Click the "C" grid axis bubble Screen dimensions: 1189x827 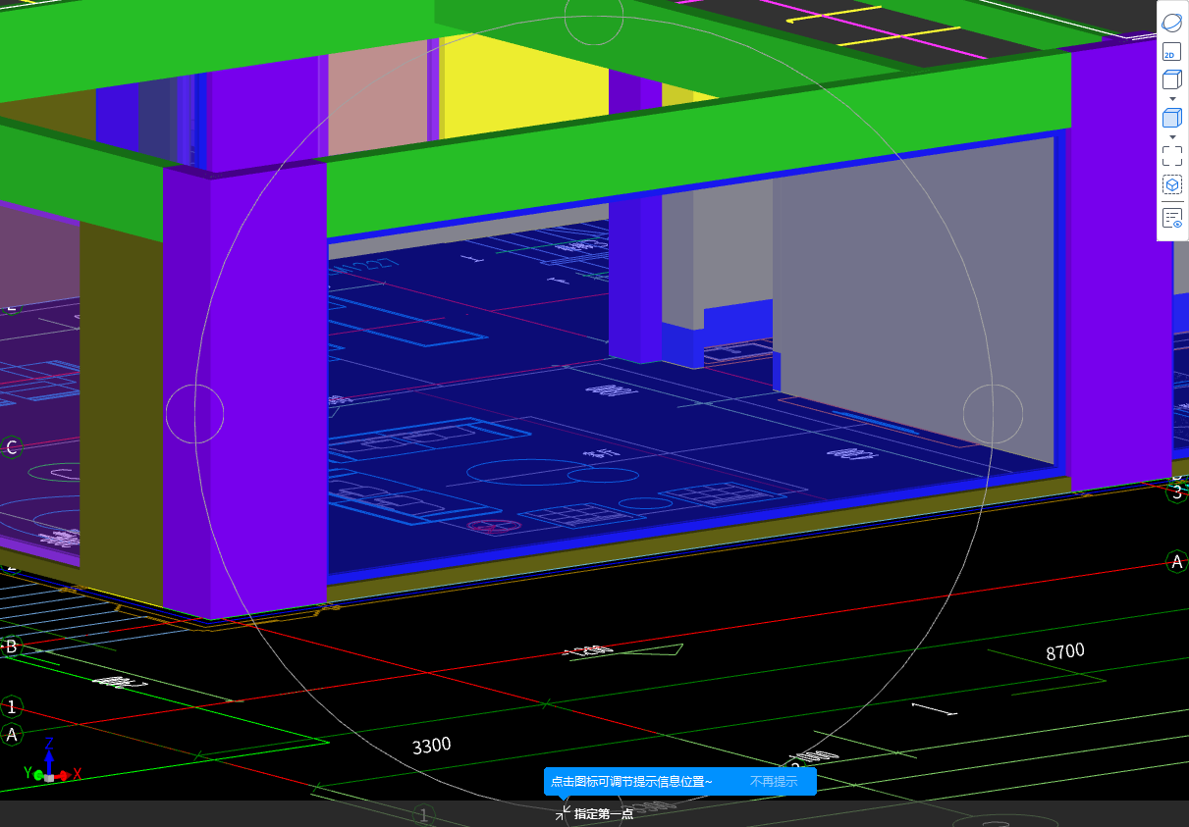point(12,447)
